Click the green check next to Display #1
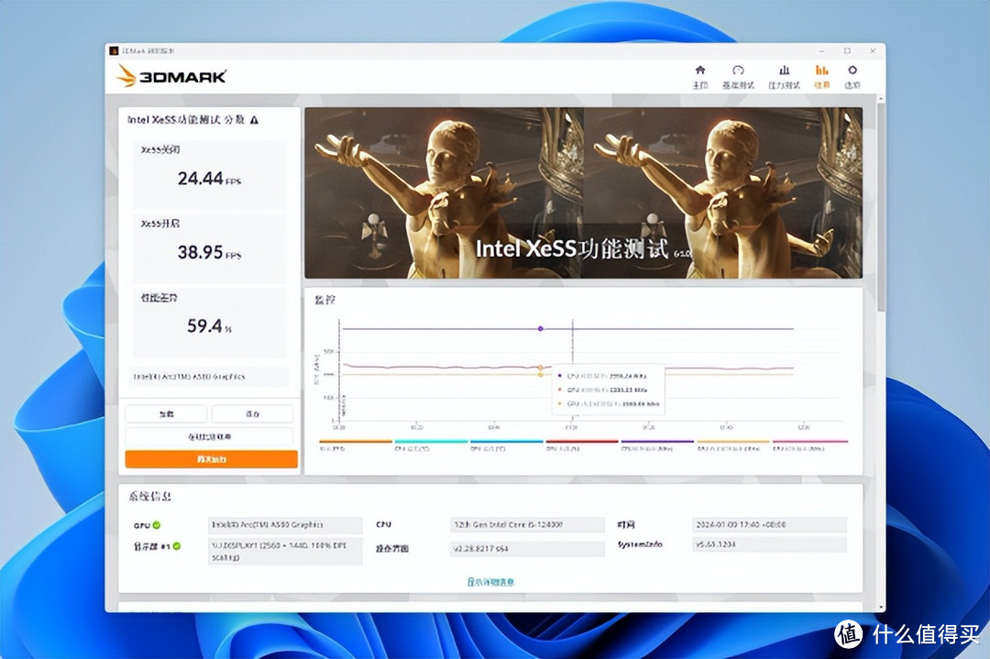Screen dimensions: 990x659 177,546
